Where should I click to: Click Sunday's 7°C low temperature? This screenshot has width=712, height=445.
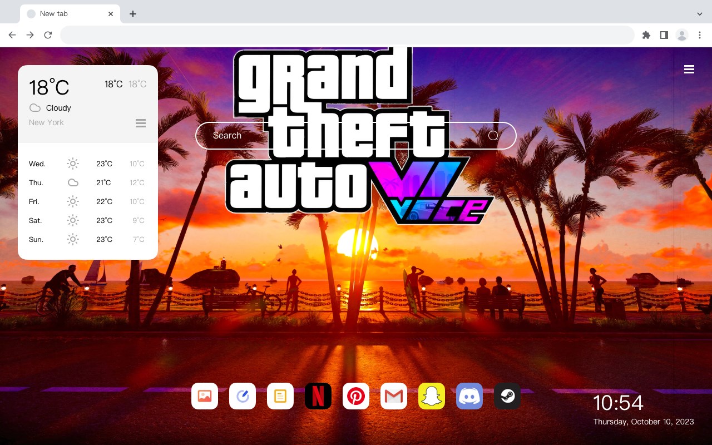[139, 239]
